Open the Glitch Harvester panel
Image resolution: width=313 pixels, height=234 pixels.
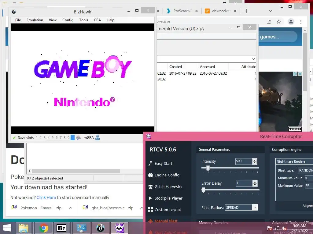[x=165, y=187]
